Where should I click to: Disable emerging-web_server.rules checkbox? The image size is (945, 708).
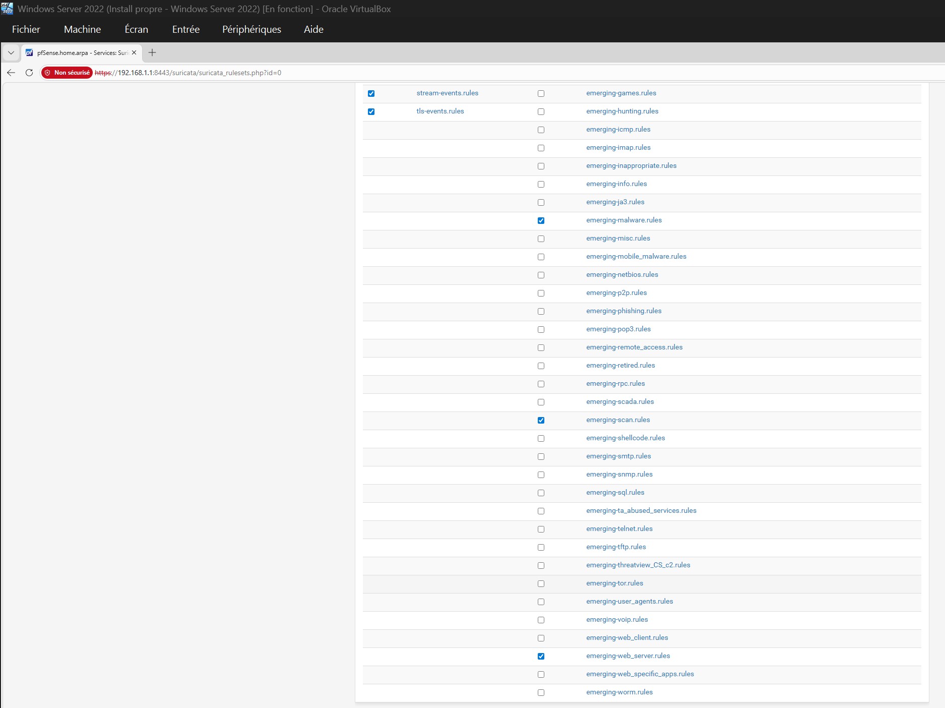pos(541,656)
